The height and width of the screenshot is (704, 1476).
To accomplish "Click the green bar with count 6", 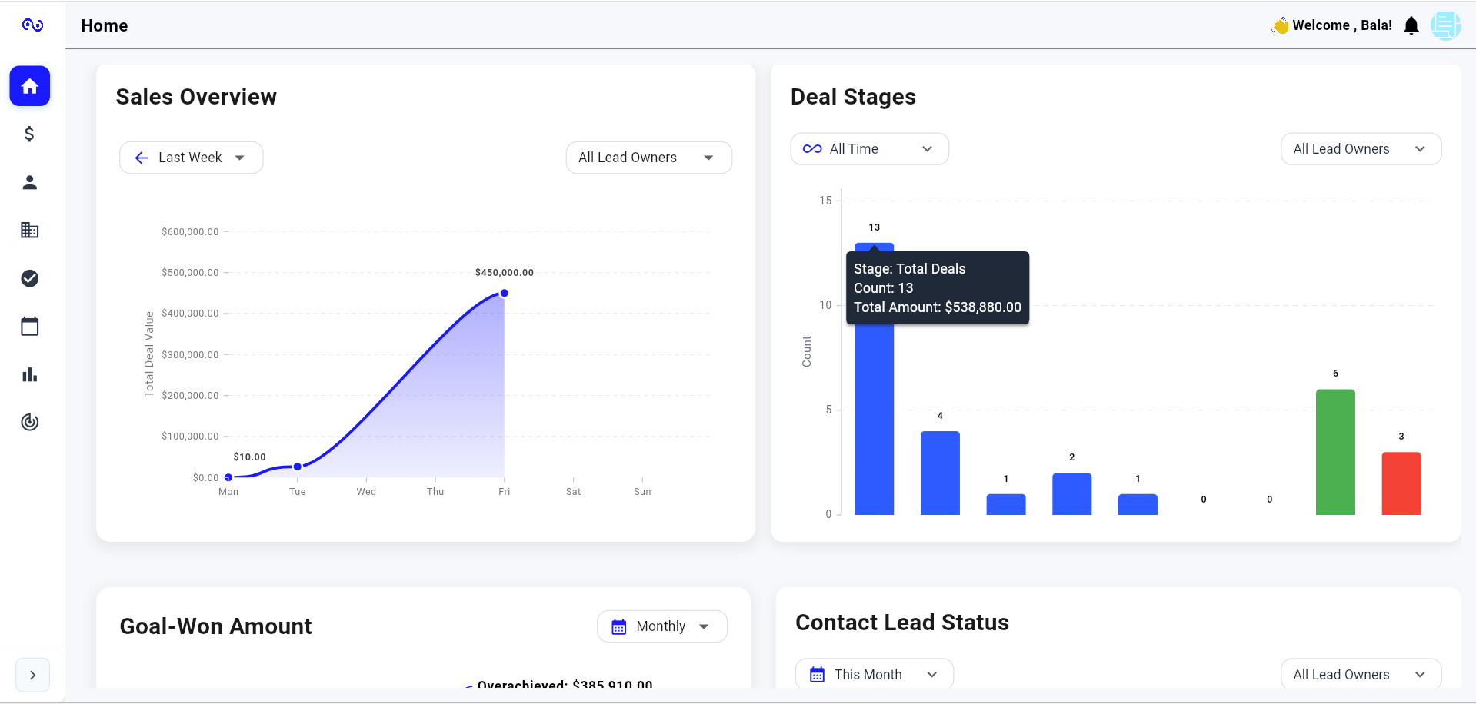I will coord(1334,452).
